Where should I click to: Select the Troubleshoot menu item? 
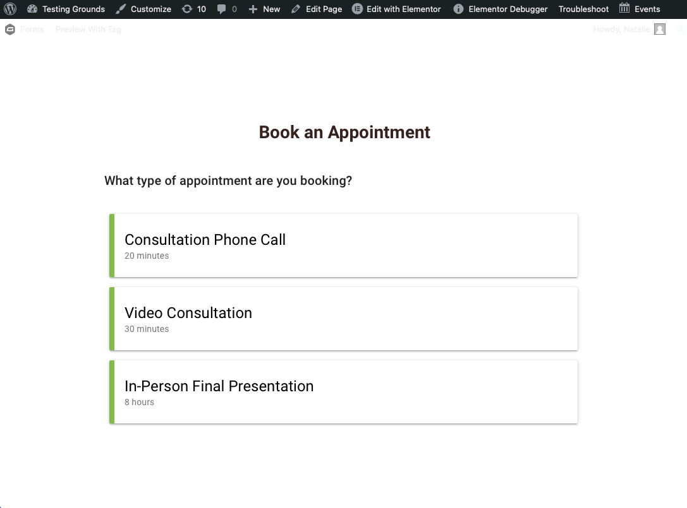point(583,9)
